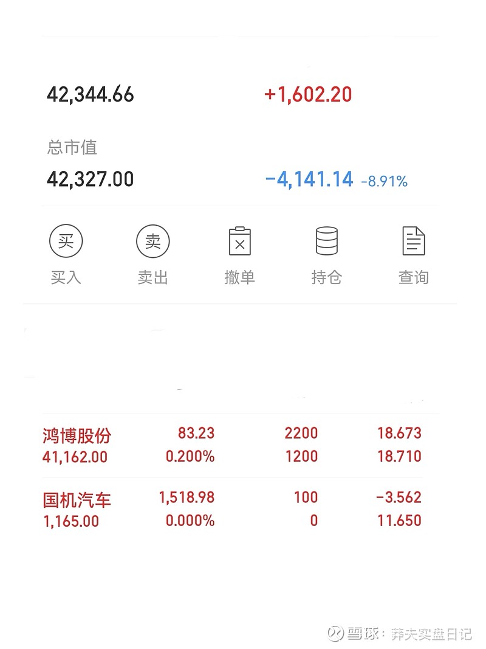The image size is (486, 649).
Task: Tap the 卖 sell circle icon
Action: 153,241
